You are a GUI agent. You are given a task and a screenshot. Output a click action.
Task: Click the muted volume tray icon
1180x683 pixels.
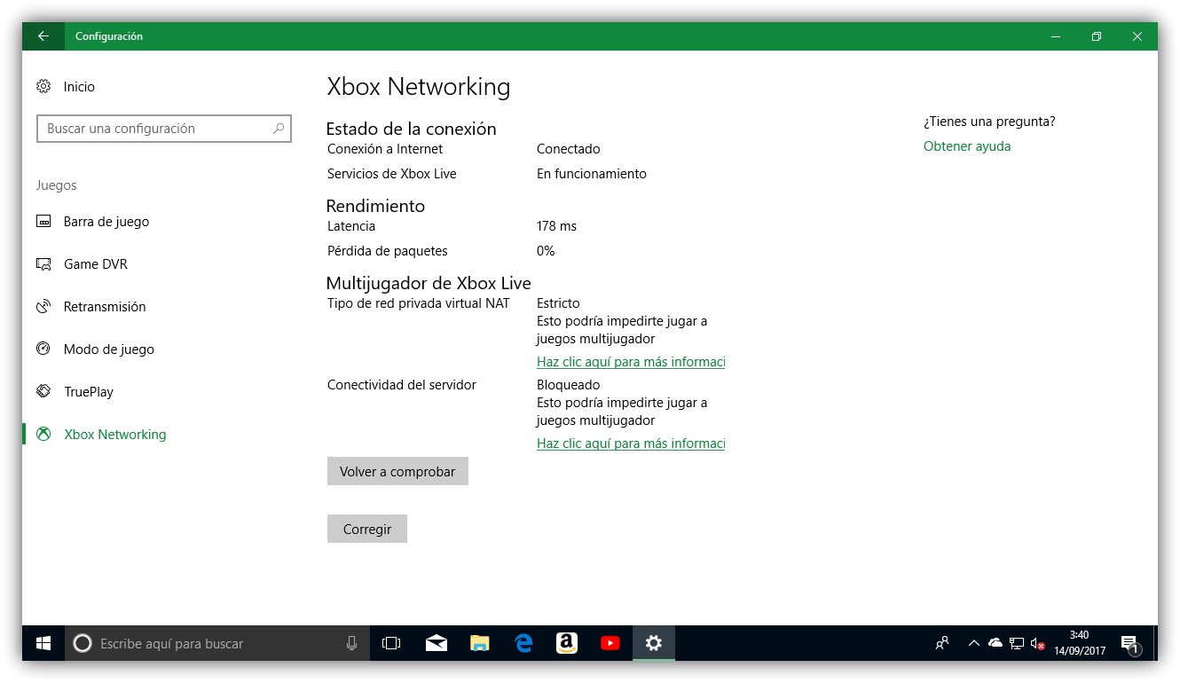[x=1037, y=643]
